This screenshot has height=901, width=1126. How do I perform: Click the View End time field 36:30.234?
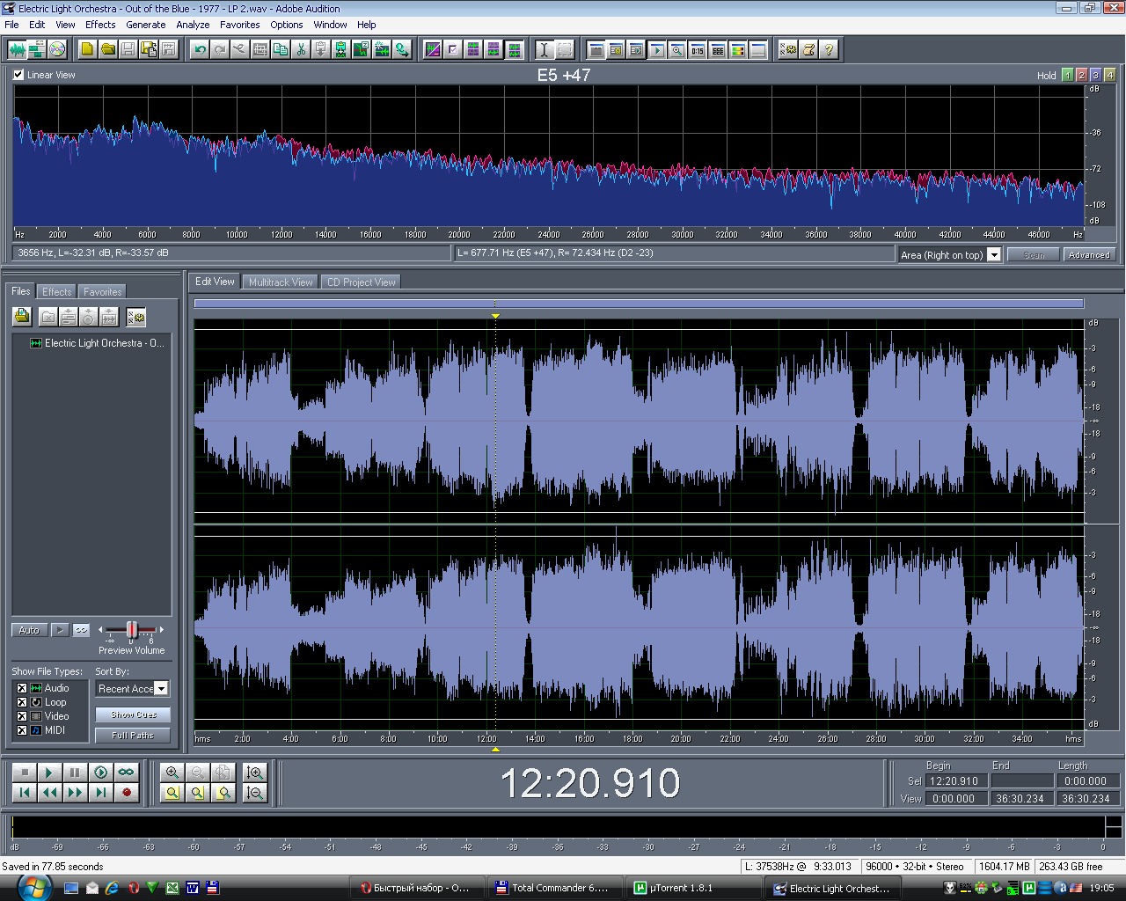(1021, 798)
